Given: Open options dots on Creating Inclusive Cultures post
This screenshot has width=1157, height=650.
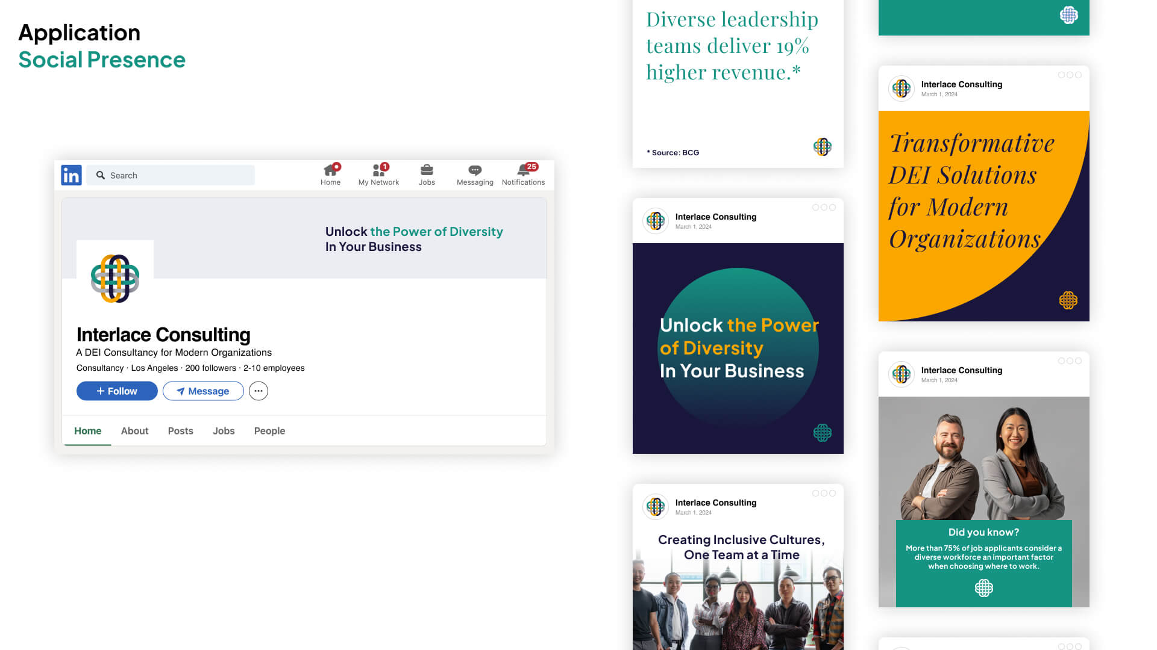Looking at the screenshot, I should tap(824, 494).
